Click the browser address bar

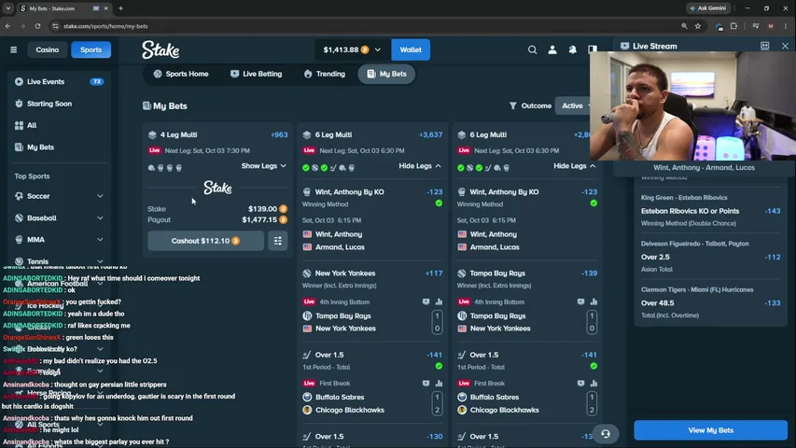pos(366,26)
